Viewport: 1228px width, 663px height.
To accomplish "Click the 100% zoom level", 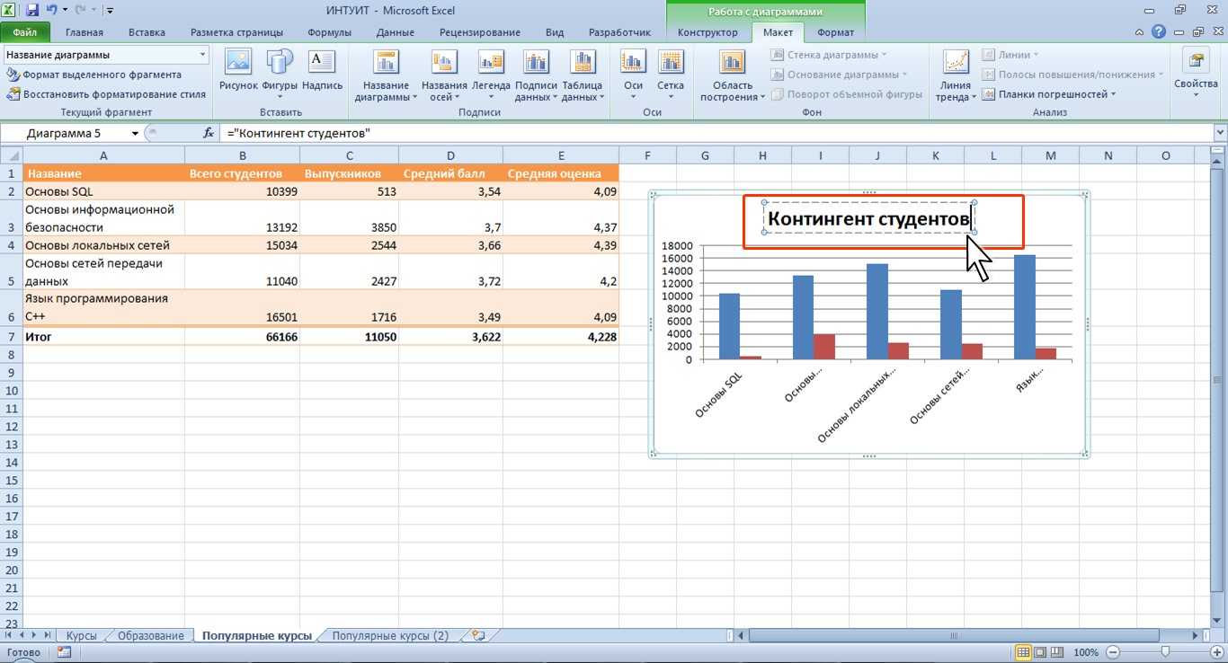I will coord(1086,652).
